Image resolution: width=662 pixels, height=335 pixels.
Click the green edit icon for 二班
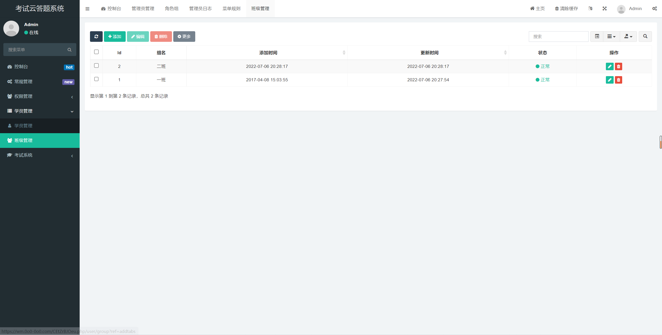610,66
